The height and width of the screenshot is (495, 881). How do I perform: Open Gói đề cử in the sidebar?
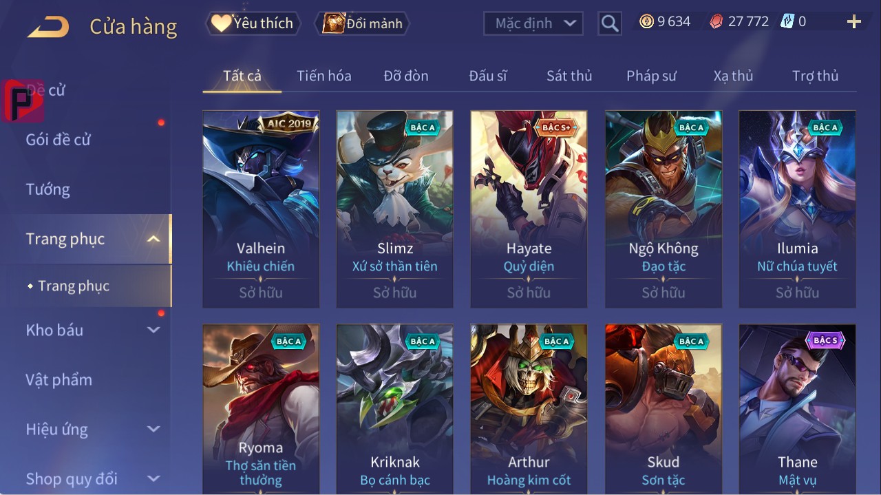coord(59,140)
